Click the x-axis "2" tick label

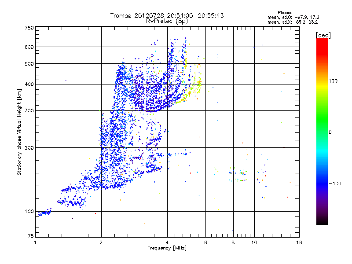tap(101, 242)
